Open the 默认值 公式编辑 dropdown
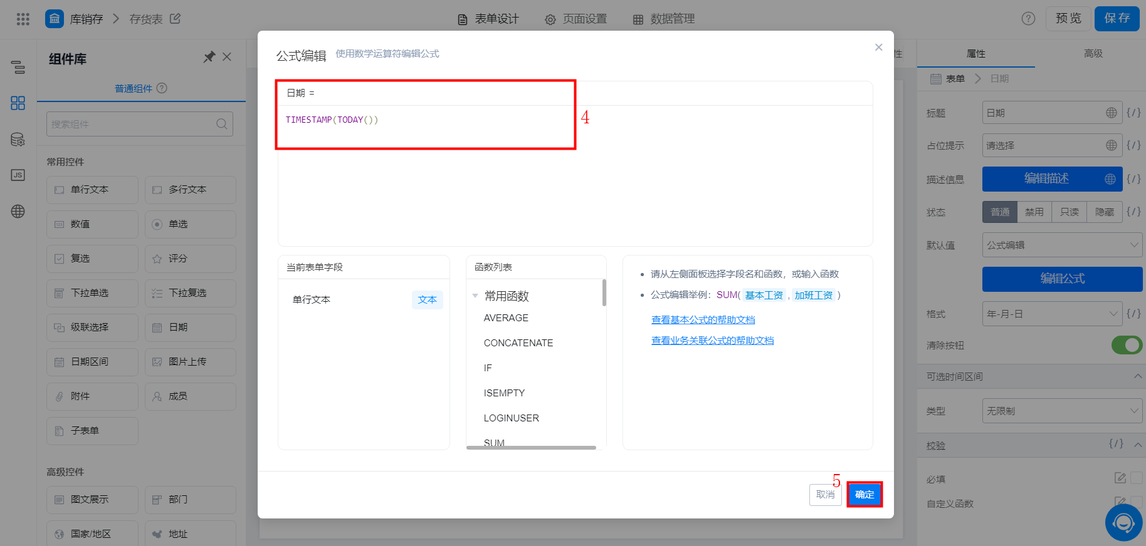The width and height of the screenshot is (1146, 546). (1062, 245)
